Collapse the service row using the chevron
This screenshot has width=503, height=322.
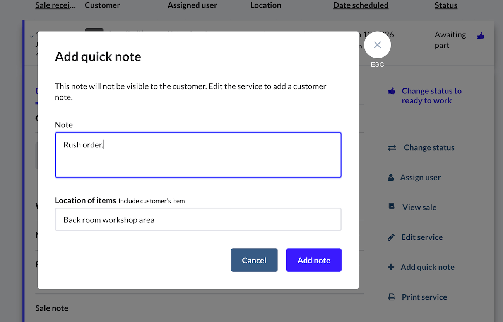[x=31, y=36]
